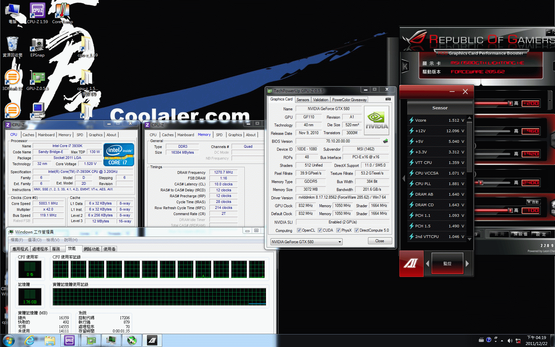Open the GPU-Z.0.5.5 desktop shortcut
Image resolution: width=555 pixels, height=347 pixels.
click(37, 80)
